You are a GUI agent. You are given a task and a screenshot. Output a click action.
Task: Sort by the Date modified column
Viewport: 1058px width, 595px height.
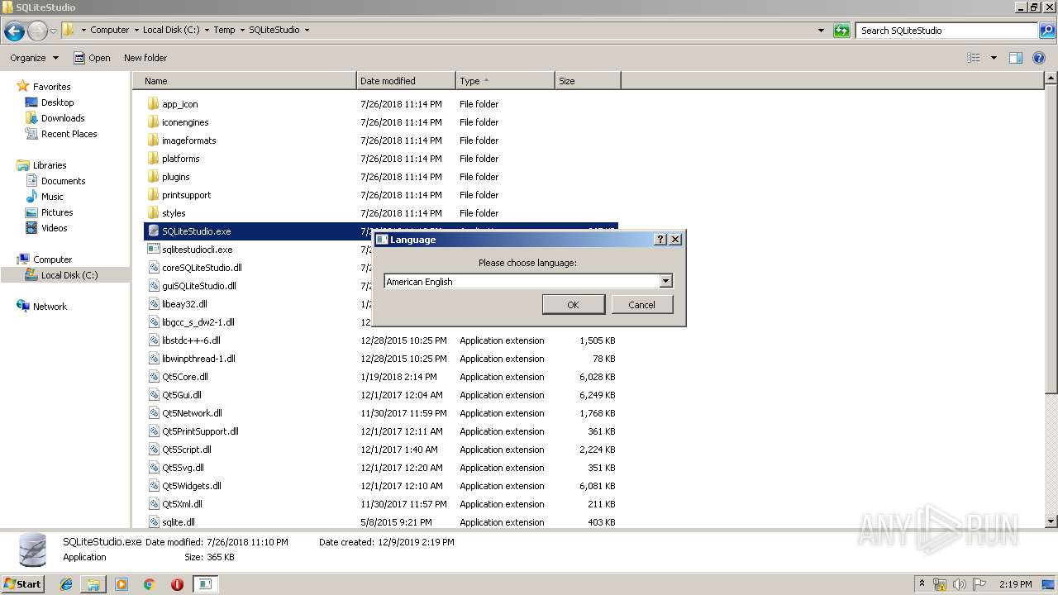pos(406,81)
